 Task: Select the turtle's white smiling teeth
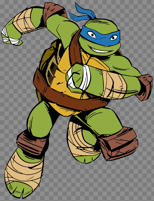(x=100, y=51)
